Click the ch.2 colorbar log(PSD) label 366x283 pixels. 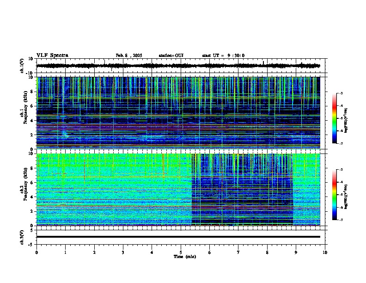(346, 197)
